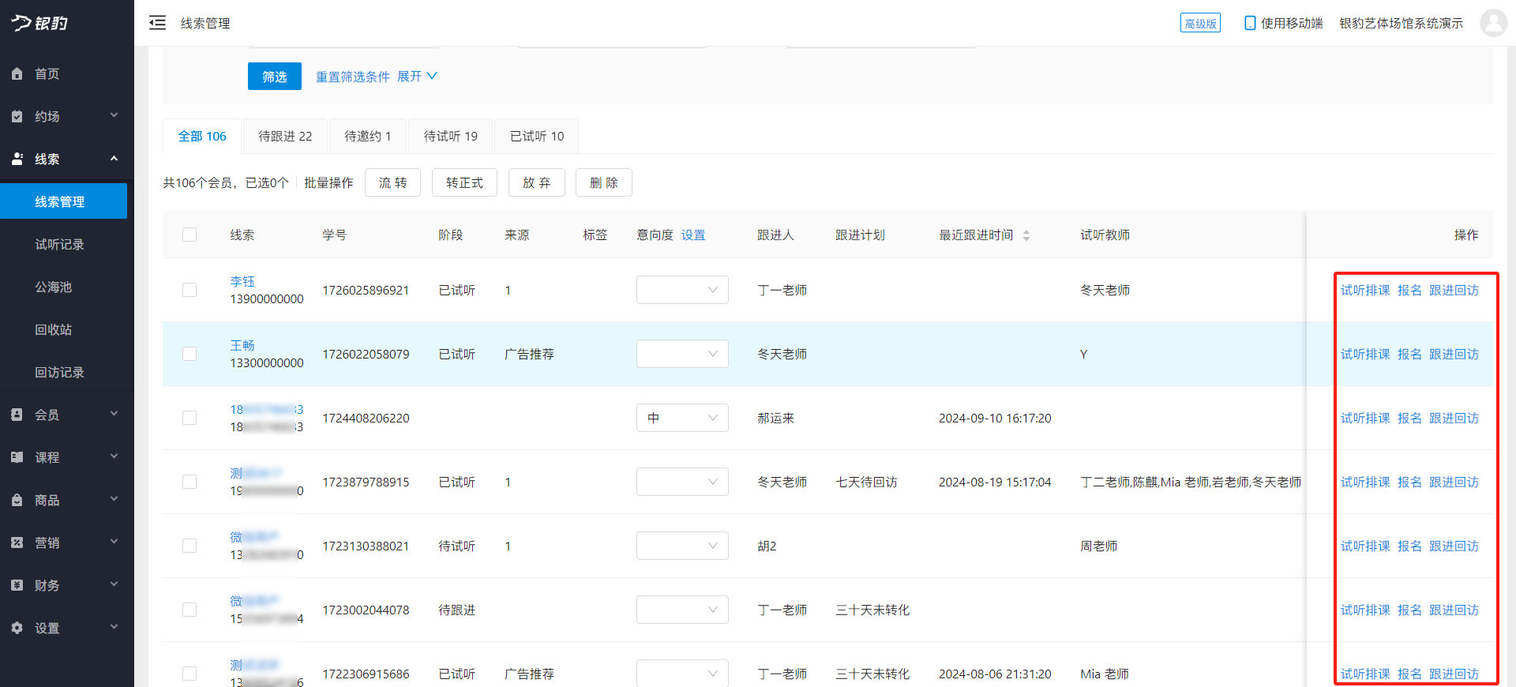Click the 营销 marketing icon in sidebar
This screenshot has width=1516, height=687.
[17, 542]
